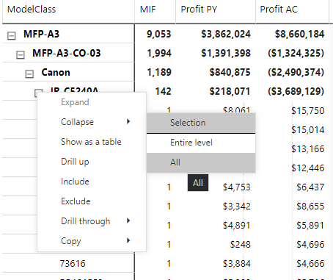Image resolution: width=333 pixels, height=280 pixels.
Task: Click MIF value 1,189
Action: (159, 72)
